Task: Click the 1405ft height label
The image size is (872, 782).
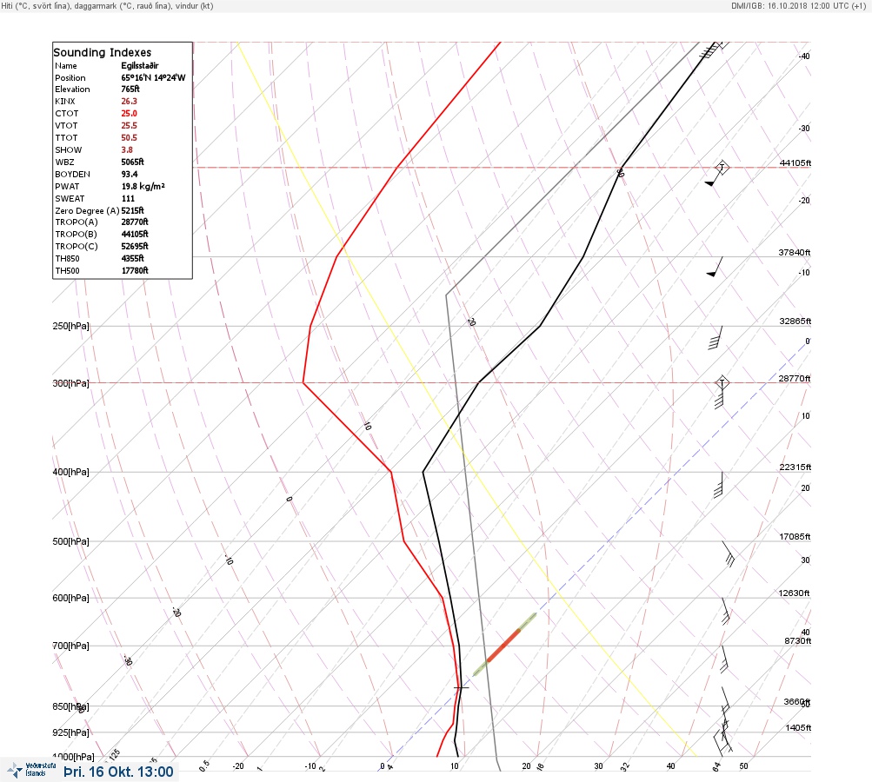Action: coord(799,727)
